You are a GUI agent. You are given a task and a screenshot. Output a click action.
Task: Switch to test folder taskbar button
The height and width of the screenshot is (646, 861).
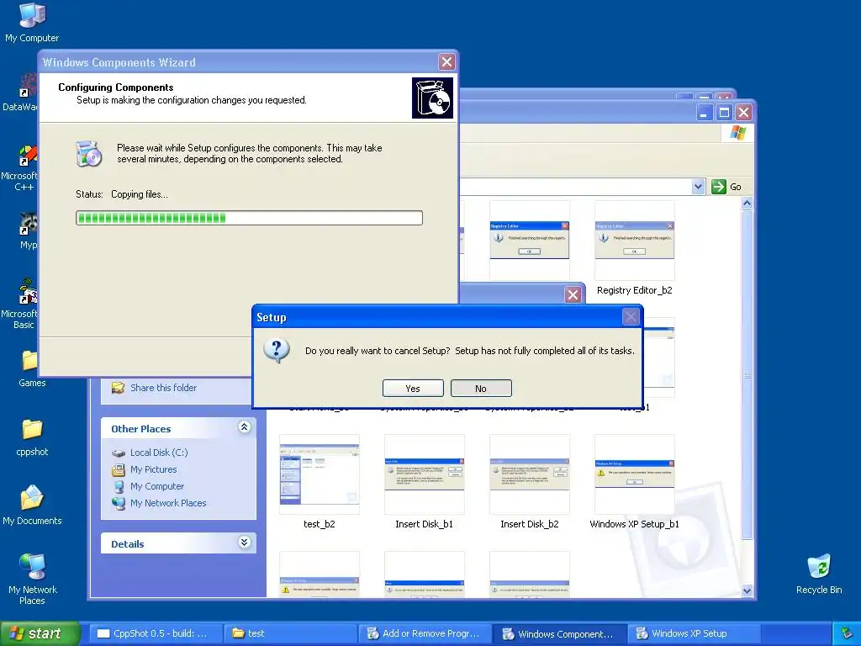tap(290, 633)
